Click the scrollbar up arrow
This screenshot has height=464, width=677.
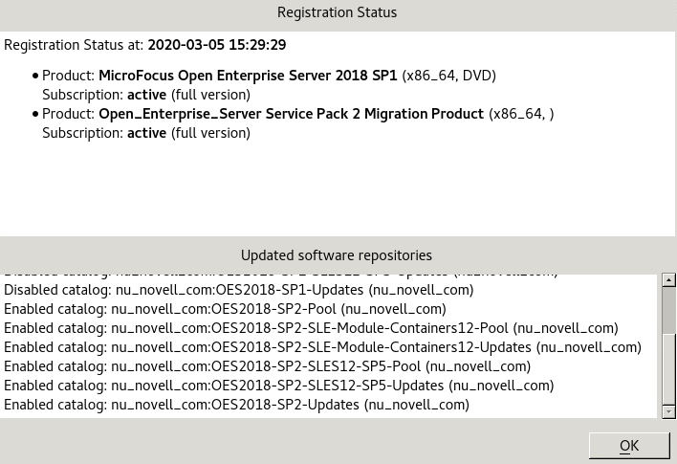[668, 280]
